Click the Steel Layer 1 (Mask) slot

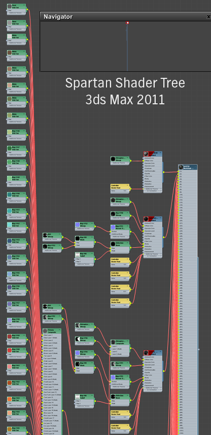[52, 338]
